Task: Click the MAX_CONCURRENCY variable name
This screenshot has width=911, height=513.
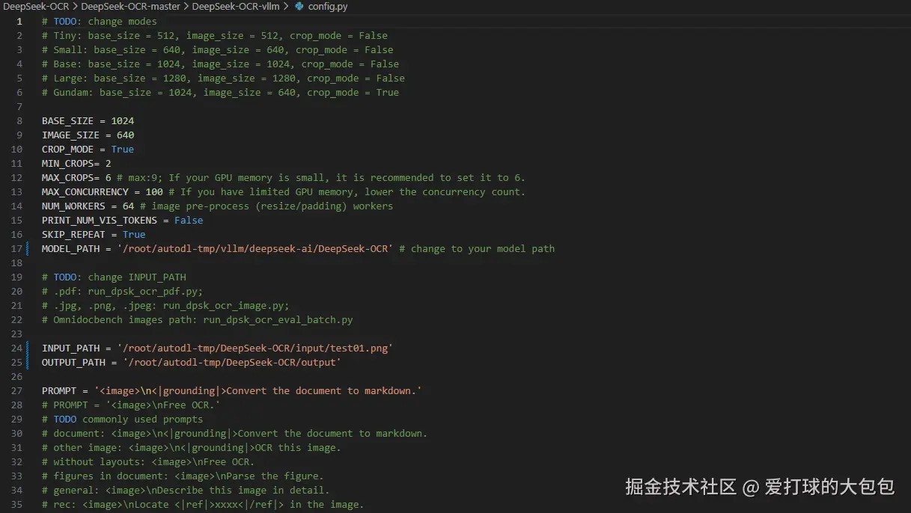Action: click(85, 192)
